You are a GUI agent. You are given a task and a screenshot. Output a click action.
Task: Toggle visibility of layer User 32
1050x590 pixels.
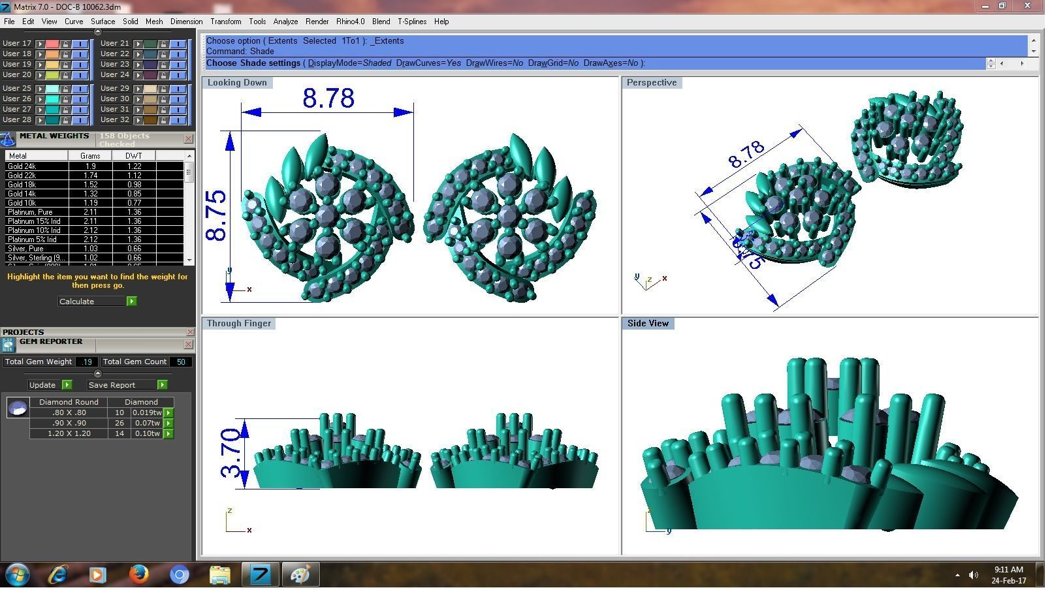click(178, 120)
